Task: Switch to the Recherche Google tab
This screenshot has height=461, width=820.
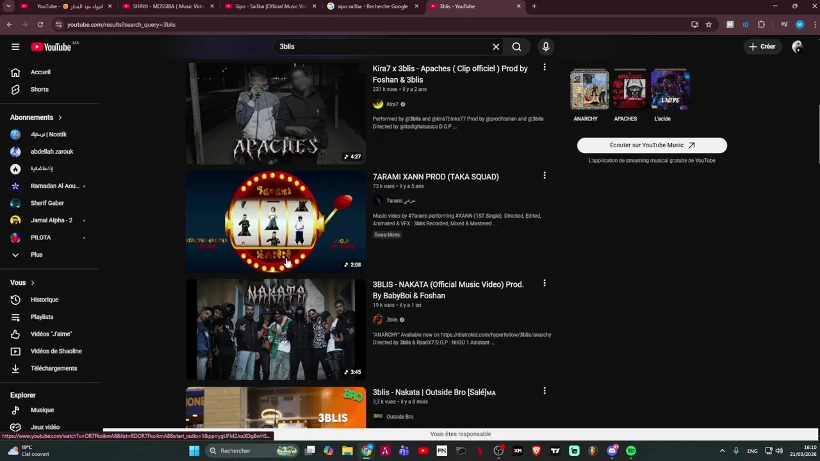Action: coord(373,6)
